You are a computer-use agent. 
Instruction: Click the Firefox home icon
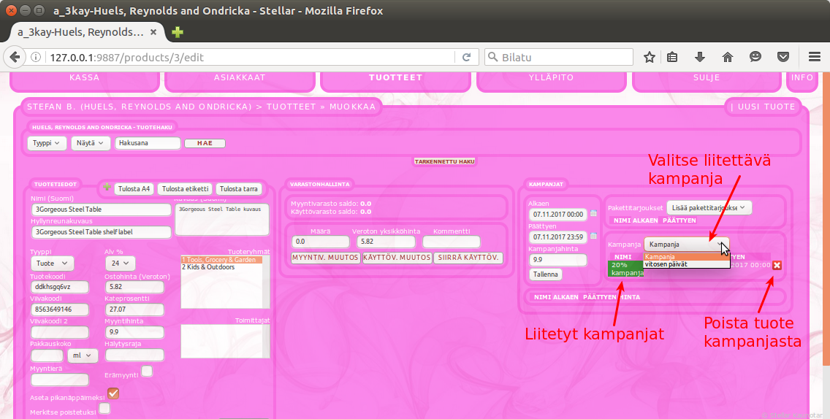(x=727, y=57)
